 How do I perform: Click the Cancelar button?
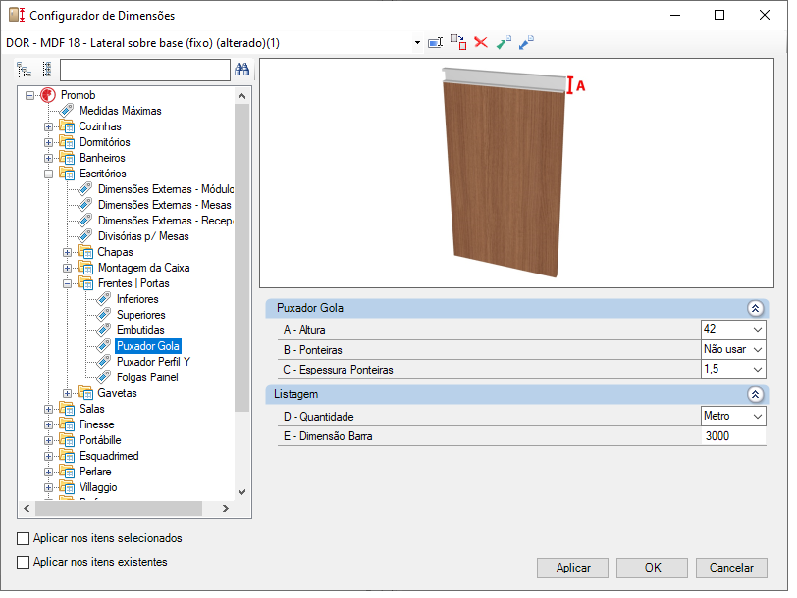click(x=731, y=568)
